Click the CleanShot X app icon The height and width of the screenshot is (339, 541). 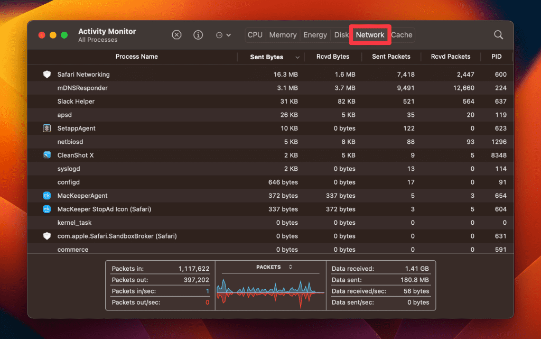click(47, 155)
